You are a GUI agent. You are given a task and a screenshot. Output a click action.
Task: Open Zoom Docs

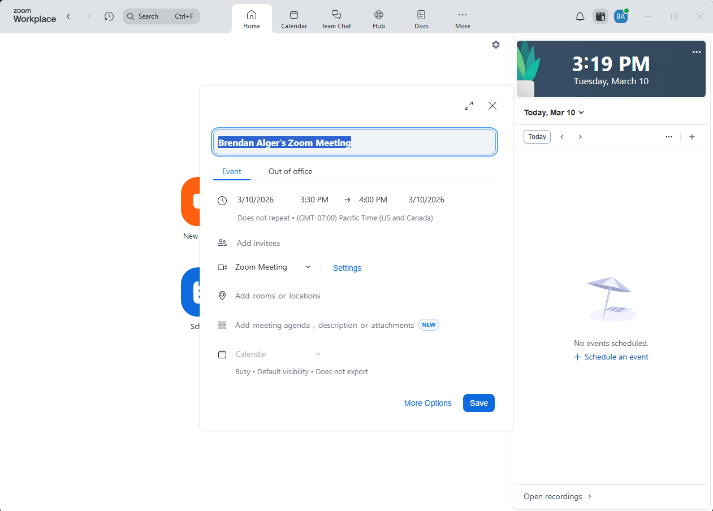click(x=421, y=18)
